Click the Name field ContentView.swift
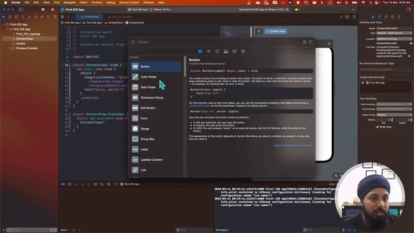414x233 pixels. [394, 28]
